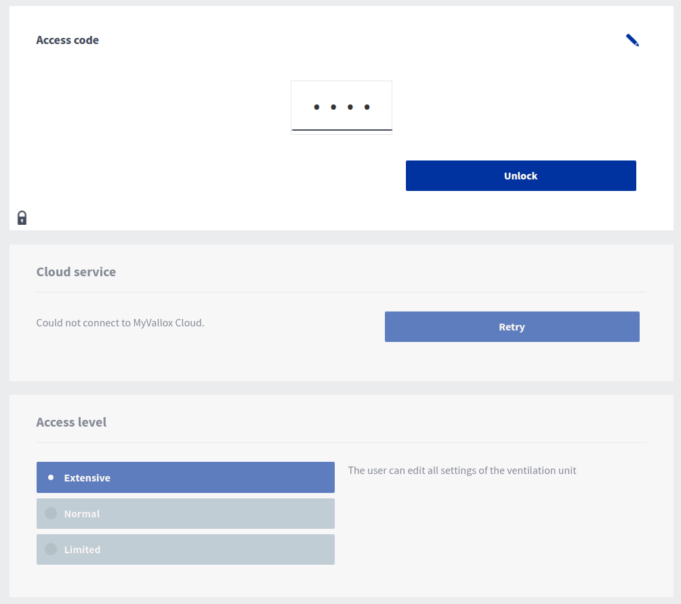
Task: Click the Access code heading
Action: pos(68,40)
